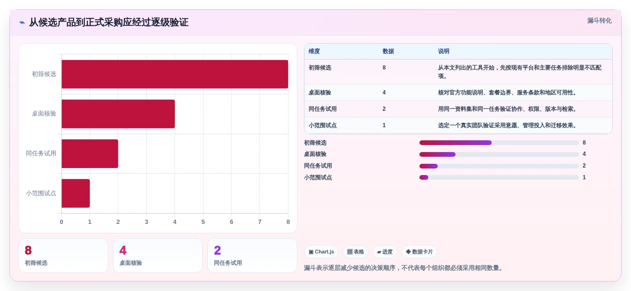The width and height of the screenshot is (631, 291).
Task: Click the value 1 in the table's 小范围试点 row
Action: pyautogui.click(x=384, y=125)
